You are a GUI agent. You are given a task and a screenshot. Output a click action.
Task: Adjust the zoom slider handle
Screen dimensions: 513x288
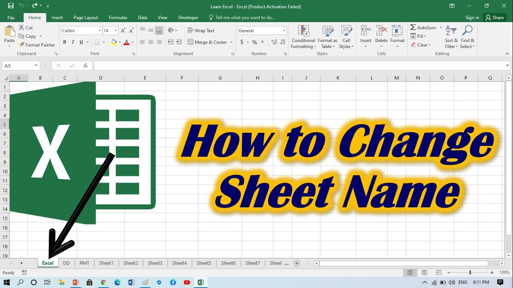coord(470,272)
